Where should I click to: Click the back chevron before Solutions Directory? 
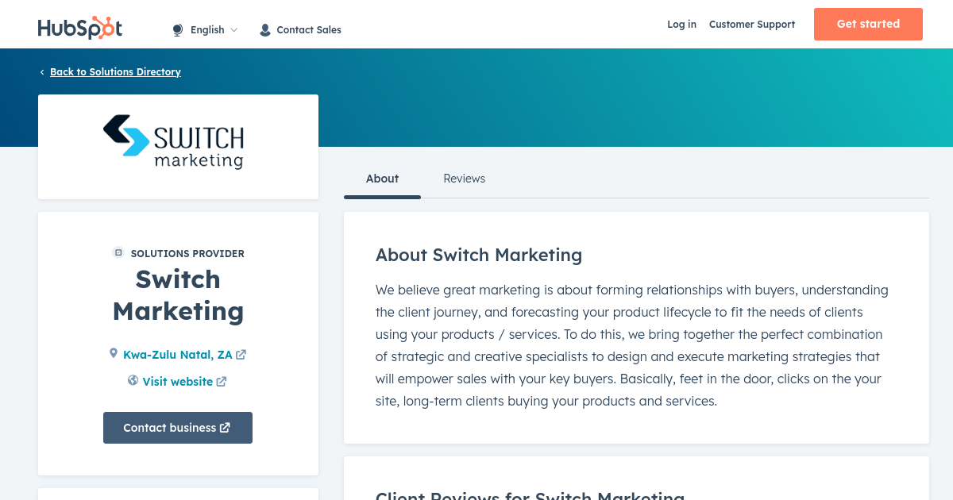pos(42,72)
